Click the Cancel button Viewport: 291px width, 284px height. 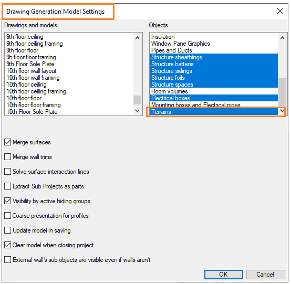(x=266, y=275)
